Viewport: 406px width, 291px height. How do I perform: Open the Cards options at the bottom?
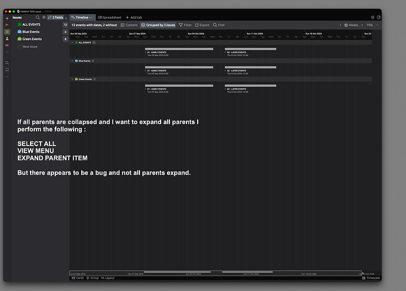(78, 278)
